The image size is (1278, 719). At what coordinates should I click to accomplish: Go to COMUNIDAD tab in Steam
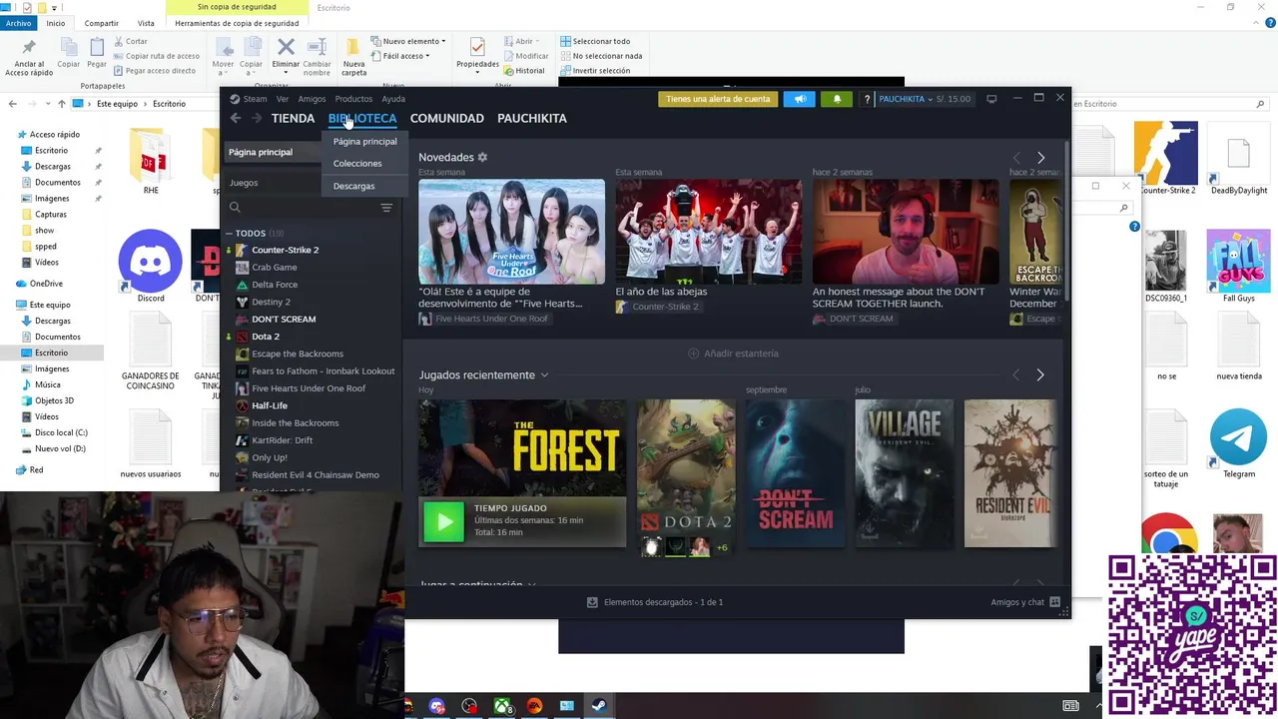(446, 118)
